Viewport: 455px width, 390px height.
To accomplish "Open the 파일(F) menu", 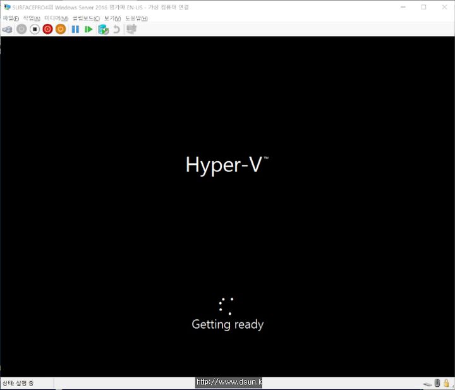I will click(x=11, y=18).
